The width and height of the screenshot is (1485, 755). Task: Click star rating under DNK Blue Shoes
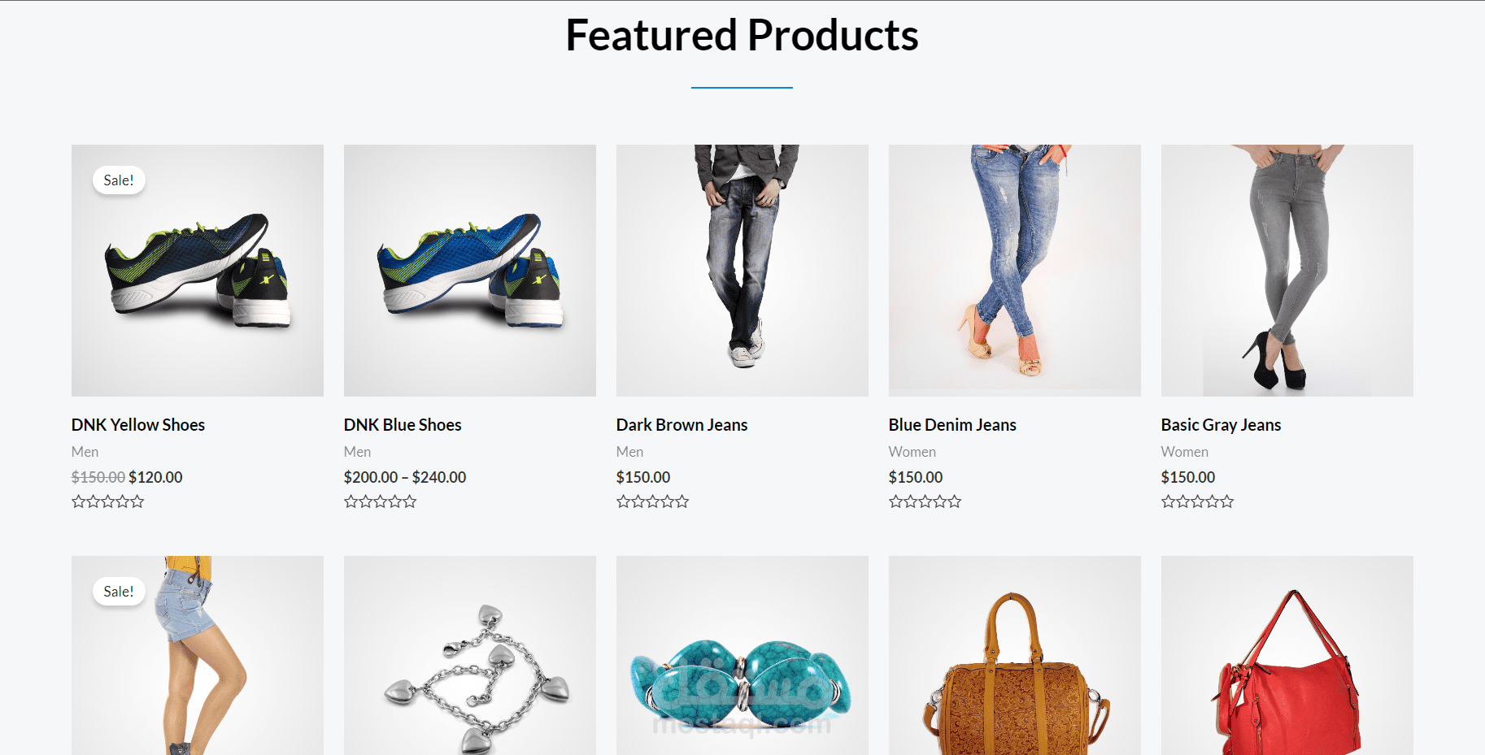coord(381,501)
